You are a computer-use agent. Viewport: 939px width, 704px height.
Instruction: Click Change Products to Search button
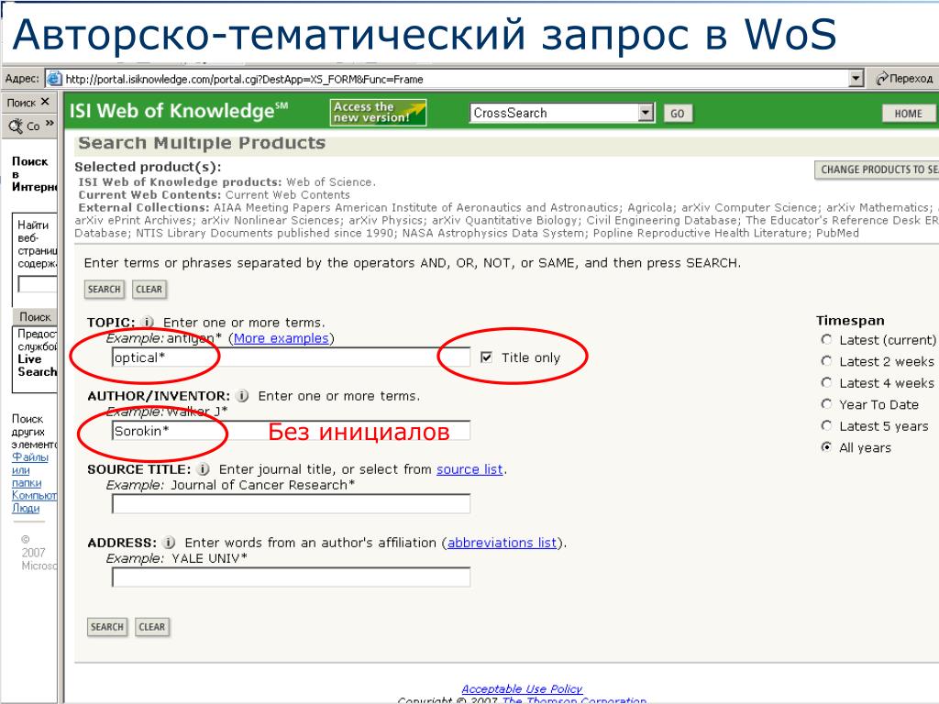877,170
